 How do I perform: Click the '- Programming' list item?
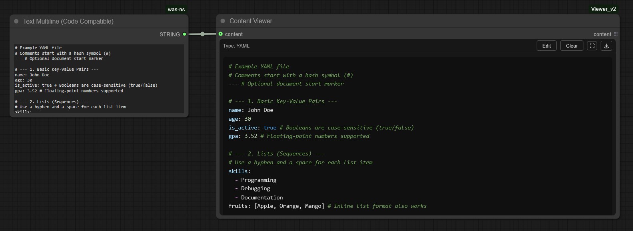click(x=256, y=180)
